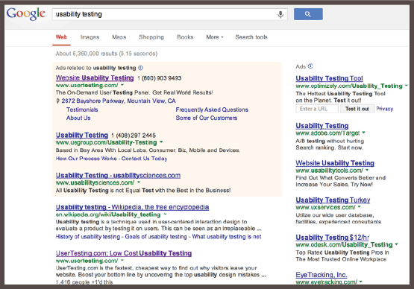Open 'EyeTracking, Inc.' ad
This screenshot has height=289, width=414.
(322, 275)
